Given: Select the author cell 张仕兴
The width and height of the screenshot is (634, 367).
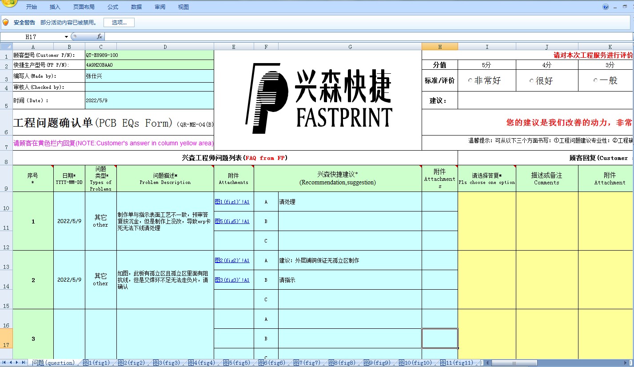Looking at the screenshot, I should click(149, 76).
